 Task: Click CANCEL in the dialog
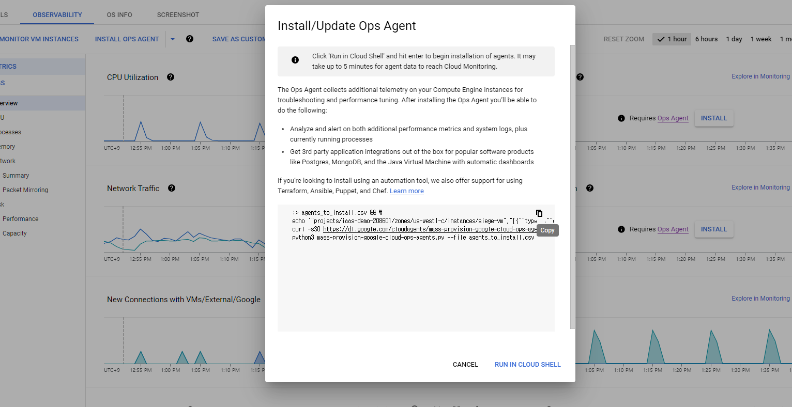tap(465, 365)
